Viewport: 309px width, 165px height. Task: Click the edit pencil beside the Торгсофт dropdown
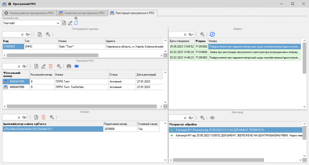[x=70, y=23]
